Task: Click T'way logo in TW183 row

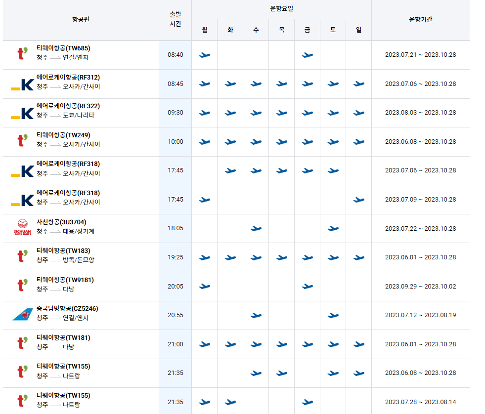Action: [x=23, y=256]
